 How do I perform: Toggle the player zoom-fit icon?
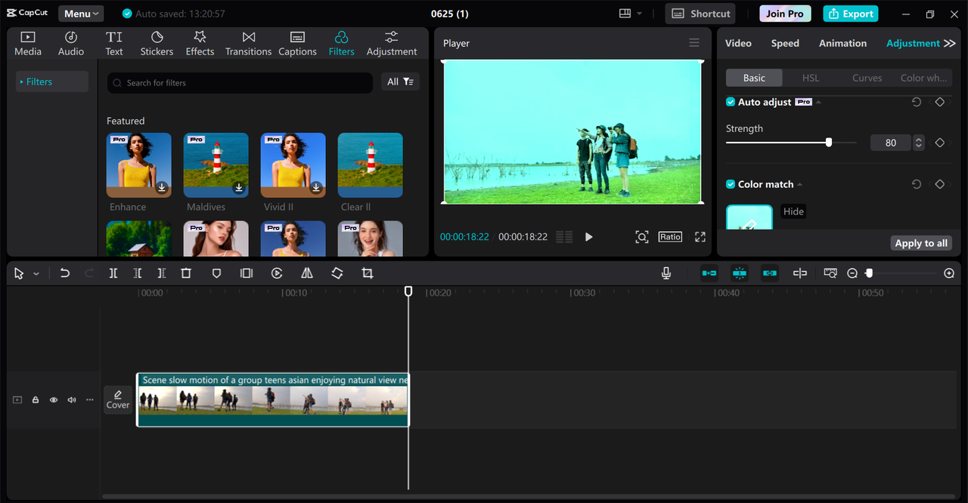pyautogui.click(x=641, y=237)
